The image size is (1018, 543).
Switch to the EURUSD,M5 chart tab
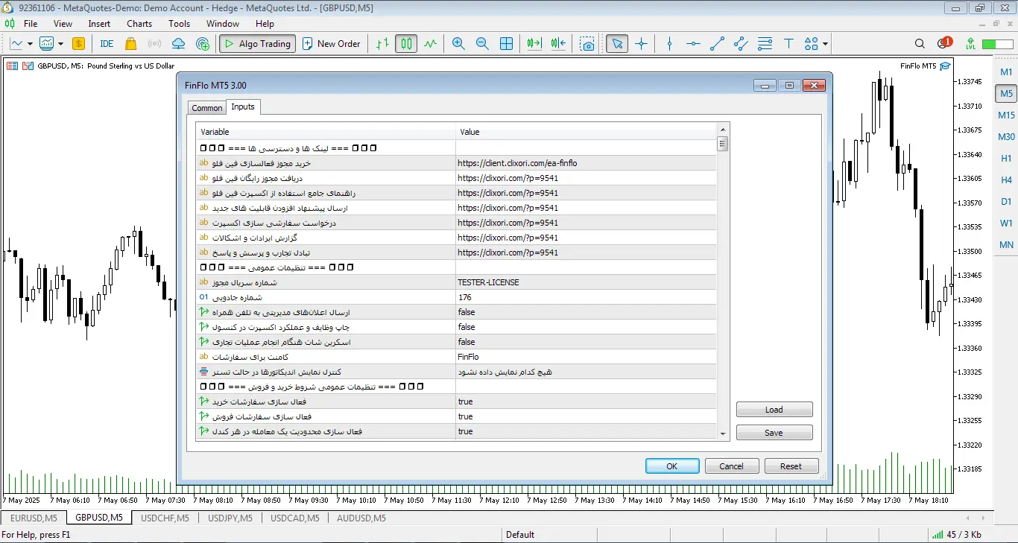(34, 518)
